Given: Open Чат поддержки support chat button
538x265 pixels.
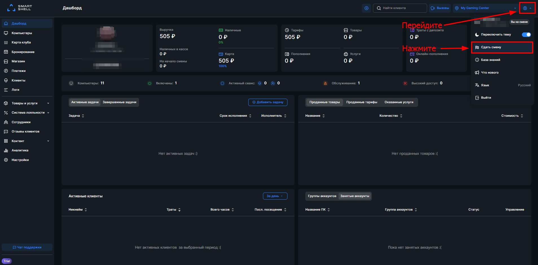Looking at the screenshot, I should click(x=27, y=247).
